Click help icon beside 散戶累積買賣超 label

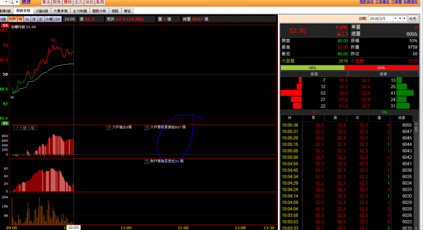(147, 161)
